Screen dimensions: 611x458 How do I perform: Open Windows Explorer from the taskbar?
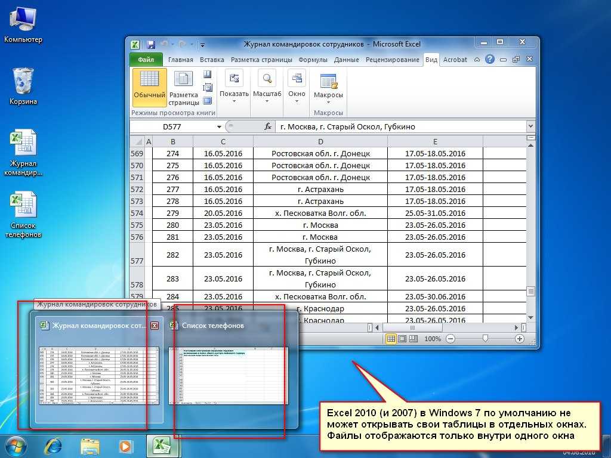coord(90,447)
